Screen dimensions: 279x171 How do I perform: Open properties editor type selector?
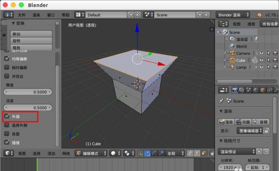[x=223, y=90]
